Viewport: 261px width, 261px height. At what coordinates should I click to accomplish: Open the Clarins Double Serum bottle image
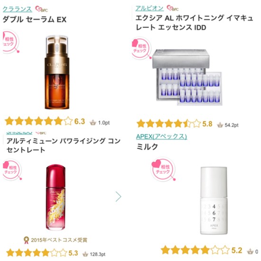(57, 72)
